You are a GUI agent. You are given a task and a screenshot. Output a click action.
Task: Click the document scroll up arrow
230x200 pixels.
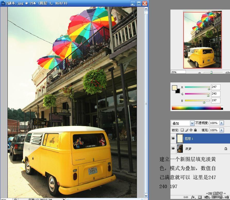click(x=146, y=9)
